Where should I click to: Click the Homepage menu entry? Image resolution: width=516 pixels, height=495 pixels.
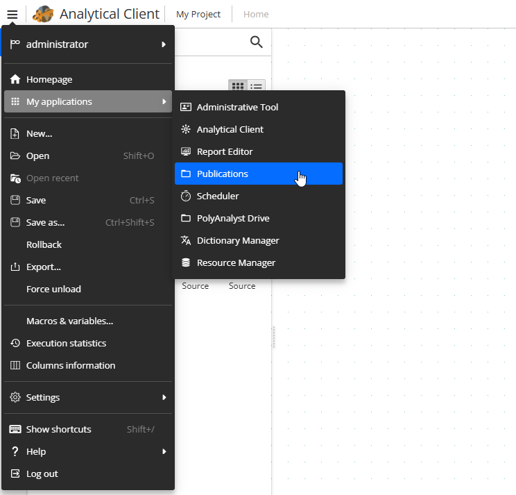[49, 79]
